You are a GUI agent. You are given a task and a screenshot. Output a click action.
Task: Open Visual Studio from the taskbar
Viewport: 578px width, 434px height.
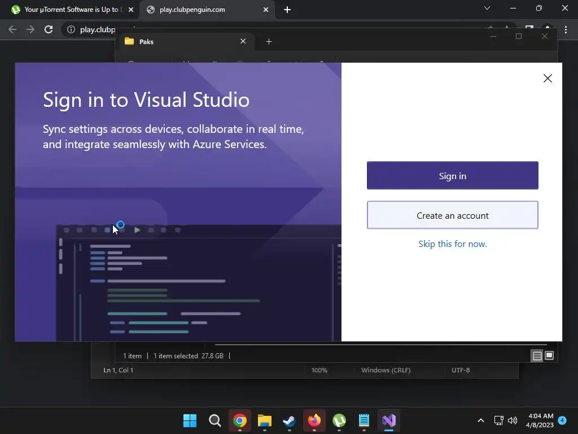point(389,420)
